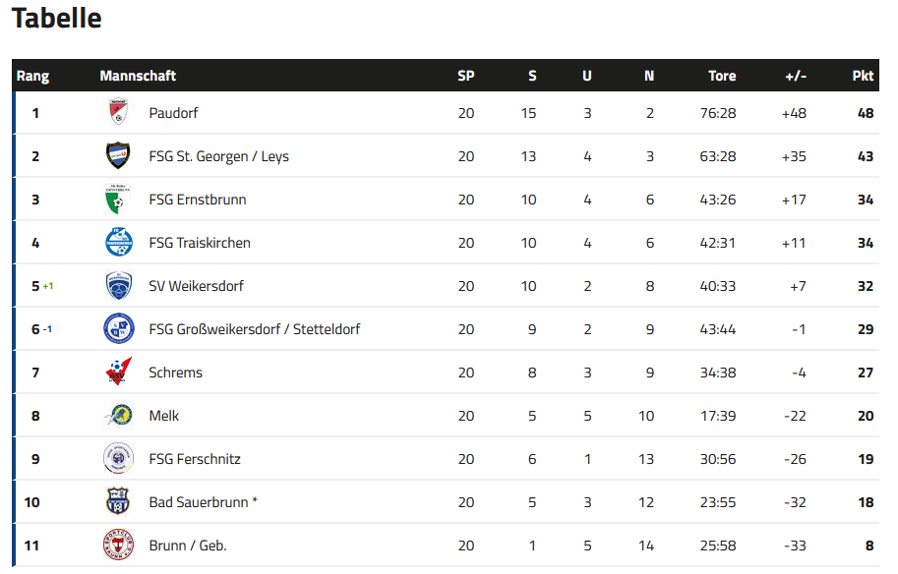The width and height of the screenshot is (898, 574).
Task: Select the Brunn / Geb. red circular badge
Action: pyautogui.click(x=119, y=545)
